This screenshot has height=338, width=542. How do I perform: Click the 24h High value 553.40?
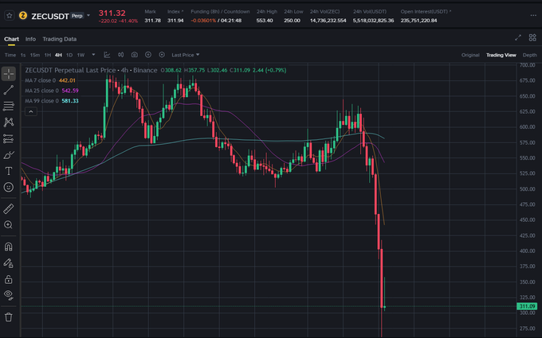pyautogui.click(x=265, y=21)
